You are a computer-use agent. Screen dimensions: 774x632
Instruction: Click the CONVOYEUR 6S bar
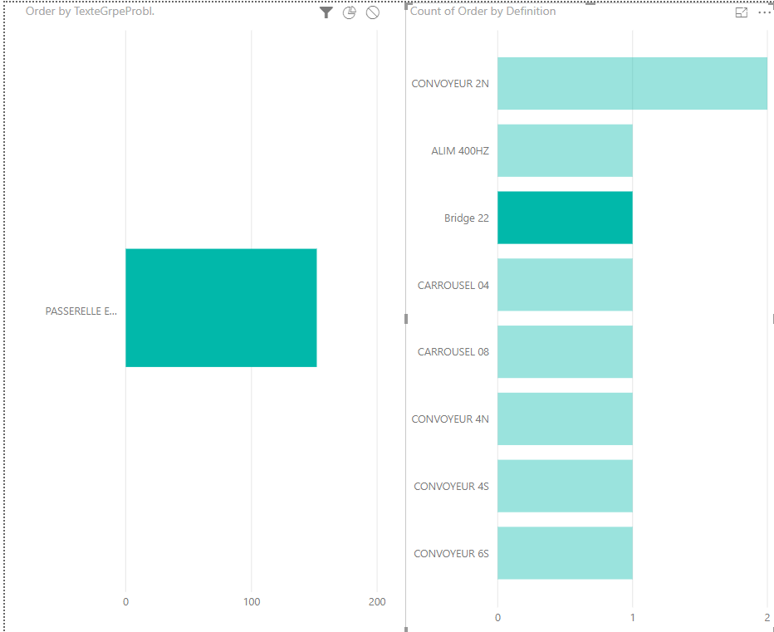click(565, 553)
